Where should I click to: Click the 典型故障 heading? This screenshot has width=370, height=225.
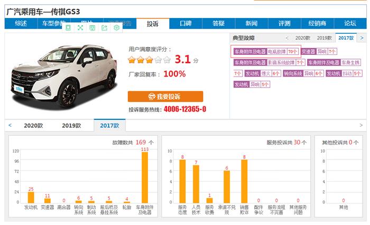tap(244, 37)
